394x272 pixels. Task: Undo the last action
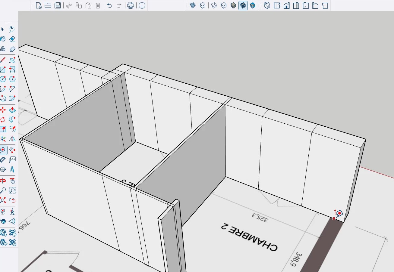pos(109,5)
